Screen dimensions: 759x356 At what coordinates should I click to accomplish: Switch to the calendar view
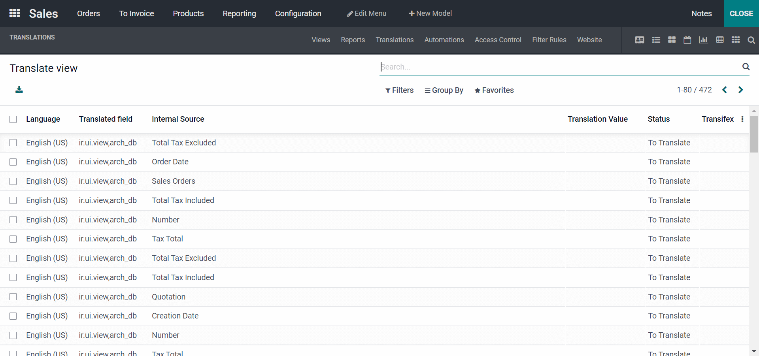pyautogui.click(x=687, y=40)
